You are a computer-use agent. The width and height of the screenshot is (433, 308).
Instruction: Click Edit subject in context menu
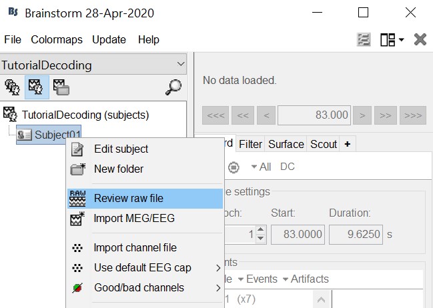(121, 149)
